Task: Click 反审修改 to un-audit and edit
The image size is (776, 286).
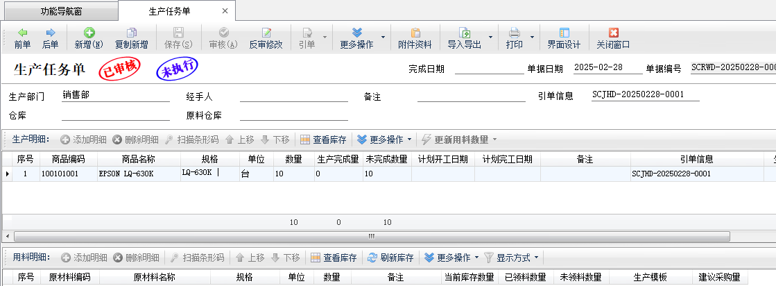Action: [266, 37]
